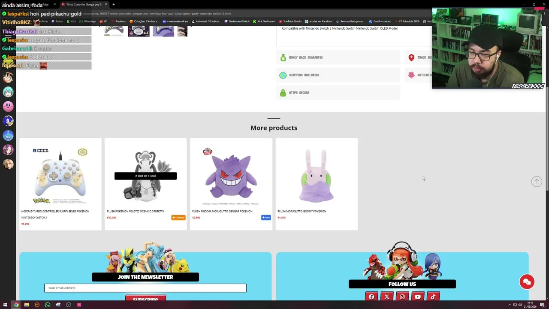
Task: Click the Out of Stock label
Action: point(145,176)
